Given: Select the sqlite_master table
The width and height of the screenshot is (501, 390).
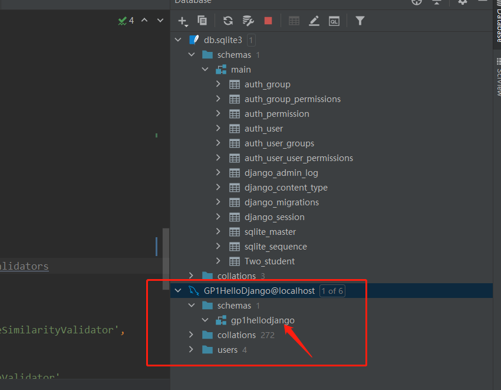Looking at the screenshot, I should coord(270,232).
